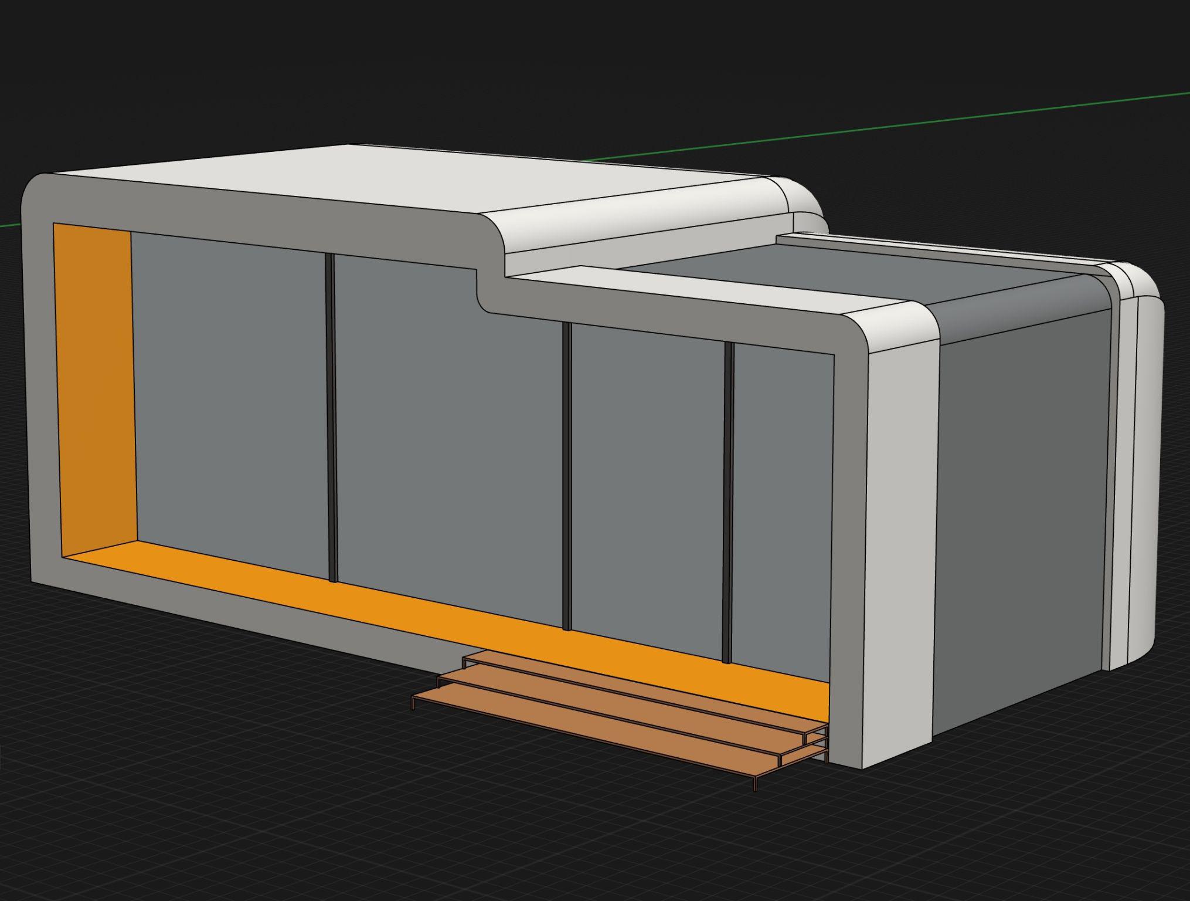Select the orange interior left wall

tap(94, 387)
